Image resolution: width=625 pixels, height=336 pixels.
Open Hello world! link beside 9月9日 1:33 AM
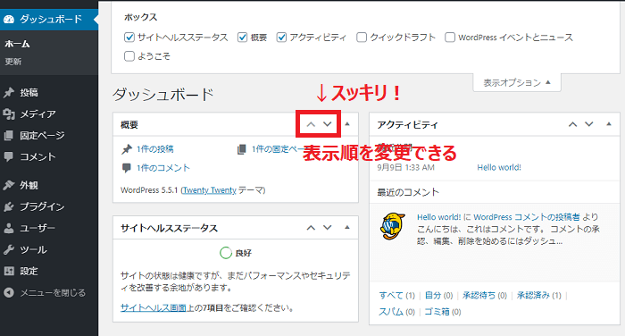click(x=499, y=168)
